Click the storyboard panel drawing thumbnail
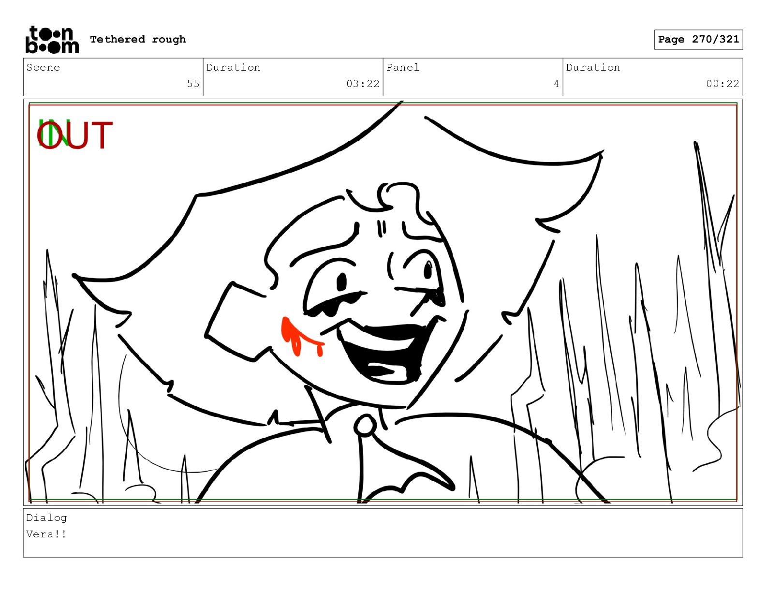The image size is (766, 592). (383, 302)
